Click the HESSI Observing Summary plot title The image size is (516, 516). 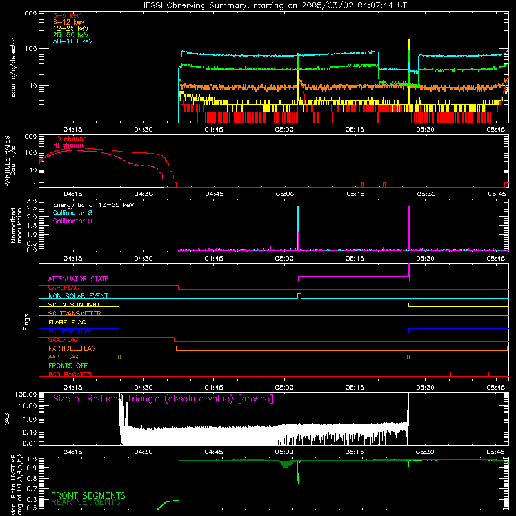[273, 6]
